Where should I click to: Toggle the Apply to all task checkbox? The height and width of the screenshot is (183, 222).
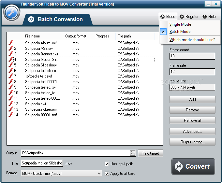[107, 174]
